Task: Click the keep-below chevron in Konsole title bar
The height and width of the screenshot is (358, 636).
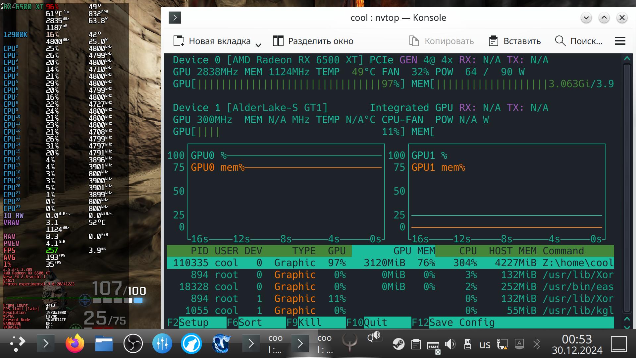Action: (586, 18)
